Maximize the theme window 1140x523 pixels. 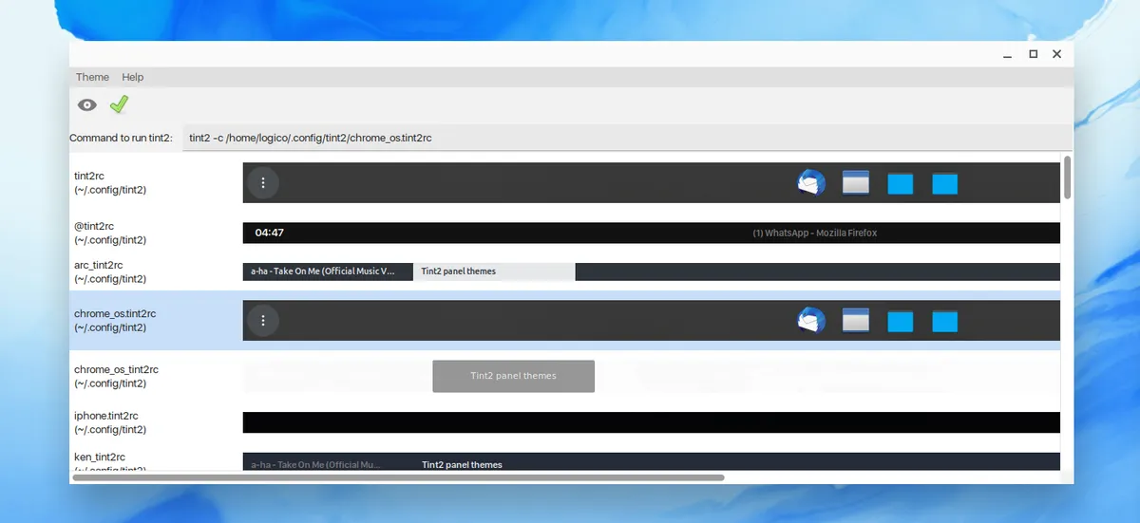click(1033, 54)
